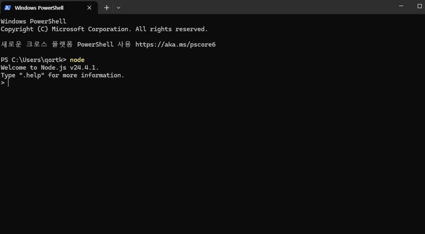Viewport: 425px width, 234px height.
Task: Minimize the terminal window
Action: click(401, 6)
